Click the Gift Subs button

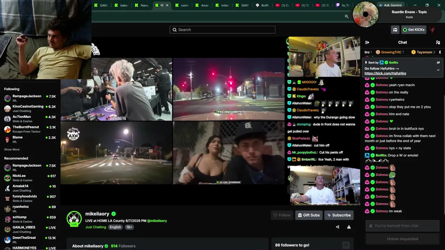click(309, 215)
